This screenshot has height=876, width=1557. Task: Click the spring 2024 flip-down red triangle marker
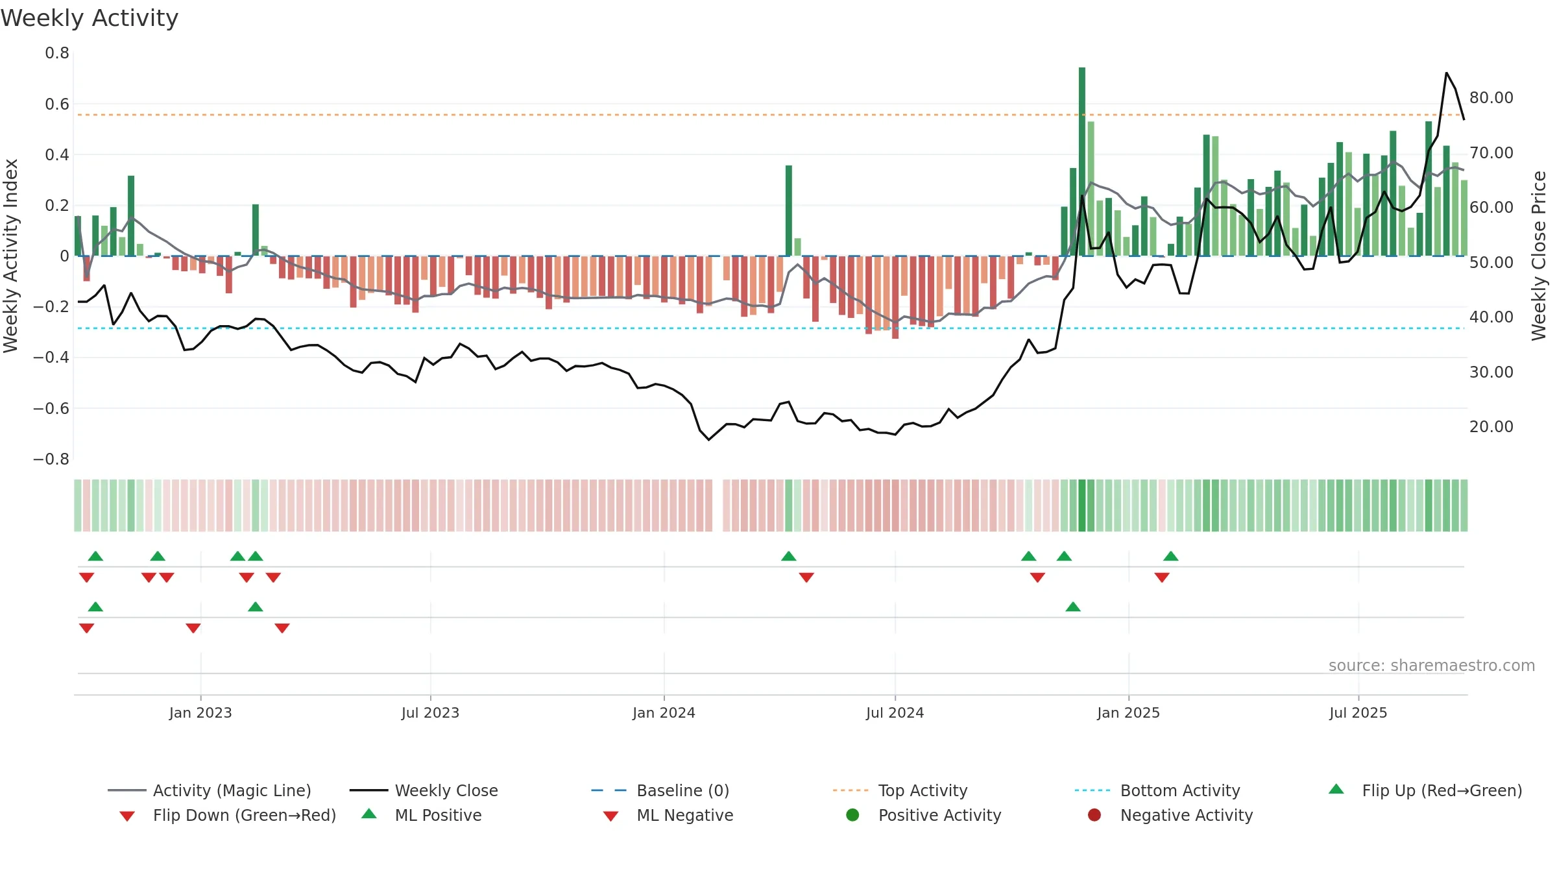[x=806, y=578]
